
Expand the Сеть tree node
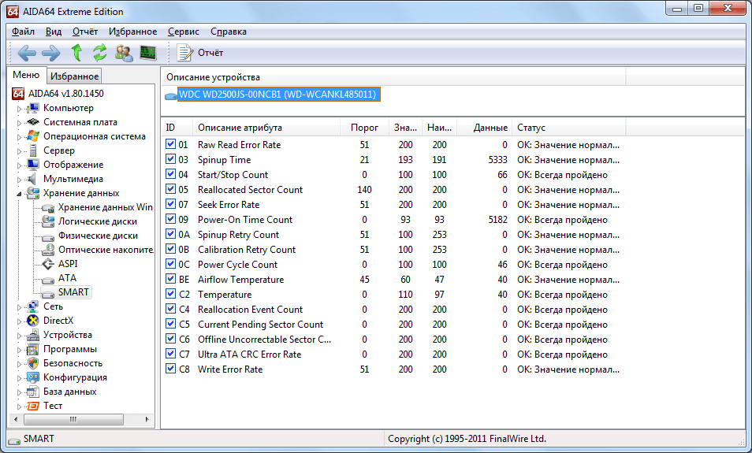19,307
